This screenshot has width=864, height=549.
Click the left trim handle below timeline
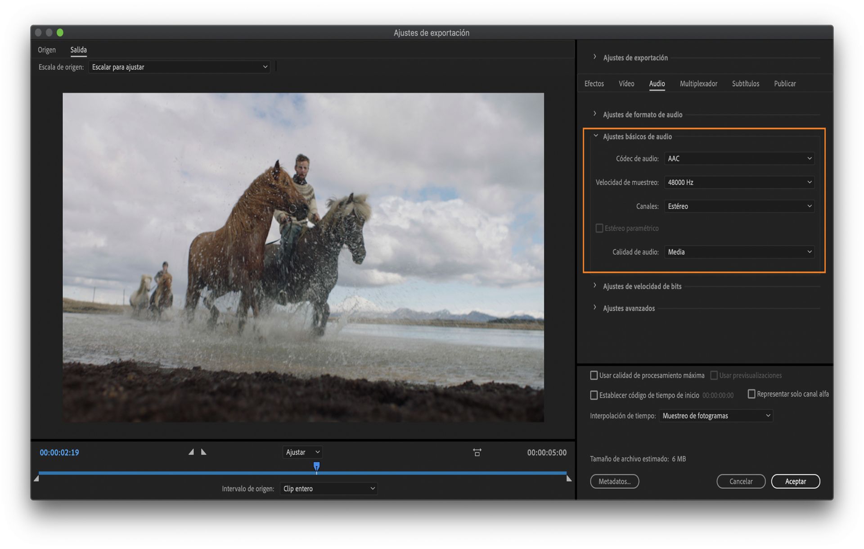tap(36, 479)
